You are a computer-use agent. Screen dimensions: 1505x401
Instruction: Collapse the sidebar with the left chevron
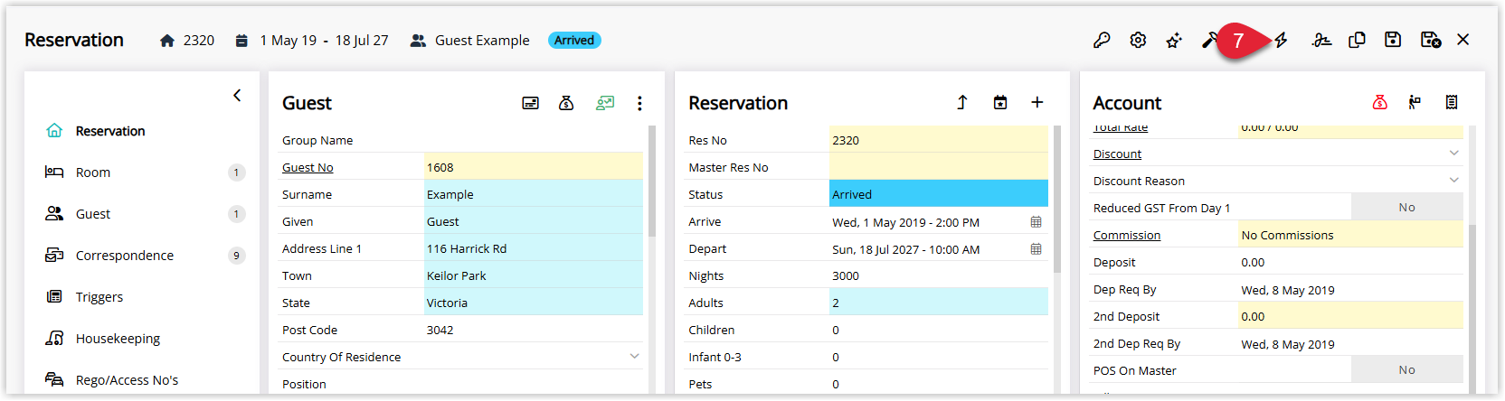[x=237, y=95]
